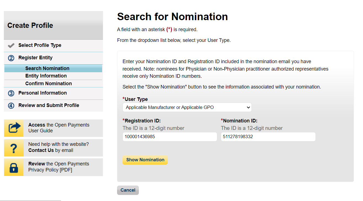Open Review and Submit Profile step
Screen dimensions: 363x201
click(49, 105)
